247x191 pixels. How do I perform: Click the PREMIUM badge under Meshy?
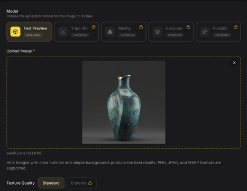coord(127,35)
